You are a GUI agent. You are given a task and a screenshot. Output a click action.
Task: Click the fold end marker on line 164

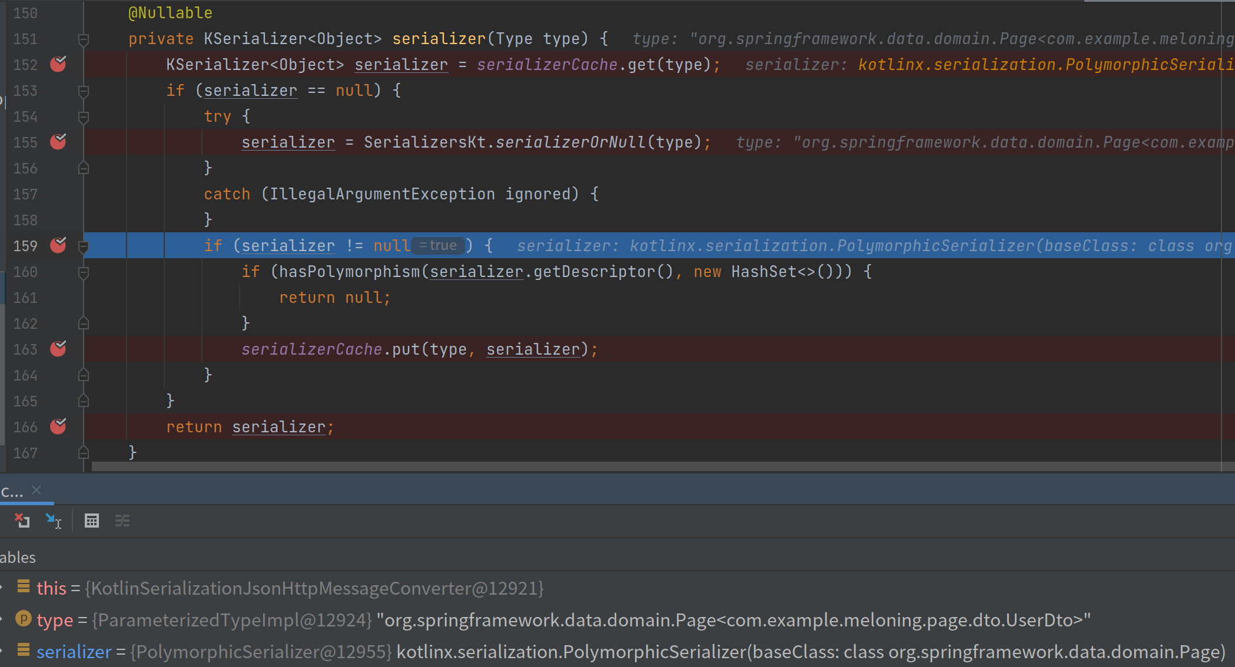coord(84,375)
